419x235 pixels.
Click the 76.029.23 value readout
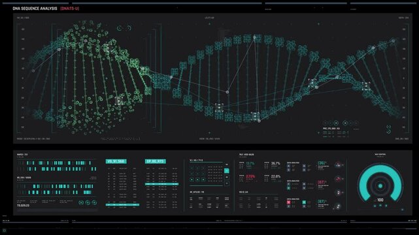24,206
